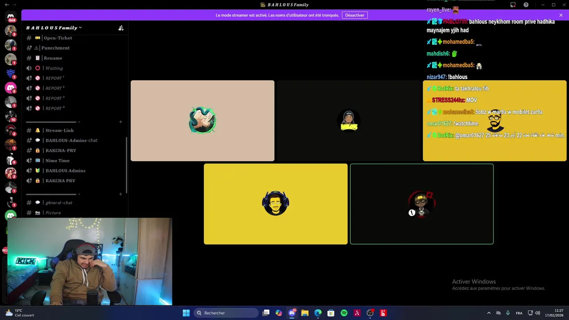The height and width of the screenshot is (320, 569).
Task: Expand B A H L O U S Family server menu
Action: [x=54, y=28]
